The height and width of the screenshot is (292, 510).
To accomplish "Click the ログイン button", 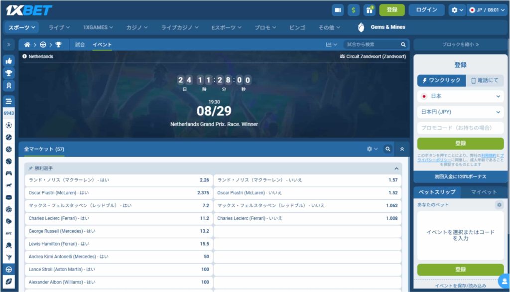I will (x=427, y=10).
